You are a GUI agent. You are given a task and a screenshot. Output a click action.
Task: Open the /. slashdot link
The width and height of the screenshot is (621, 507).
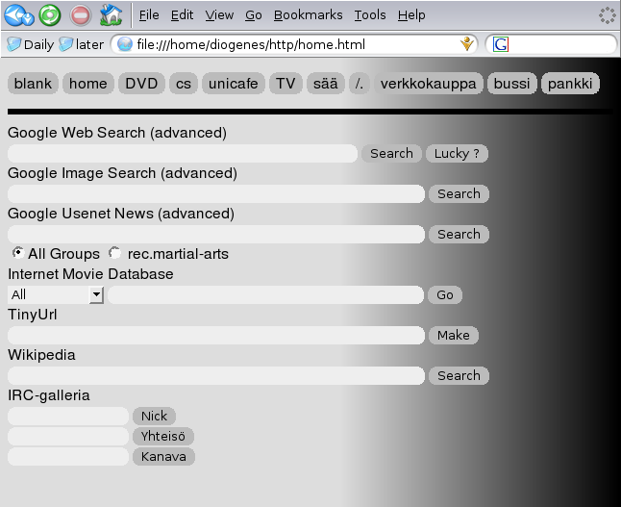(360, 84)
